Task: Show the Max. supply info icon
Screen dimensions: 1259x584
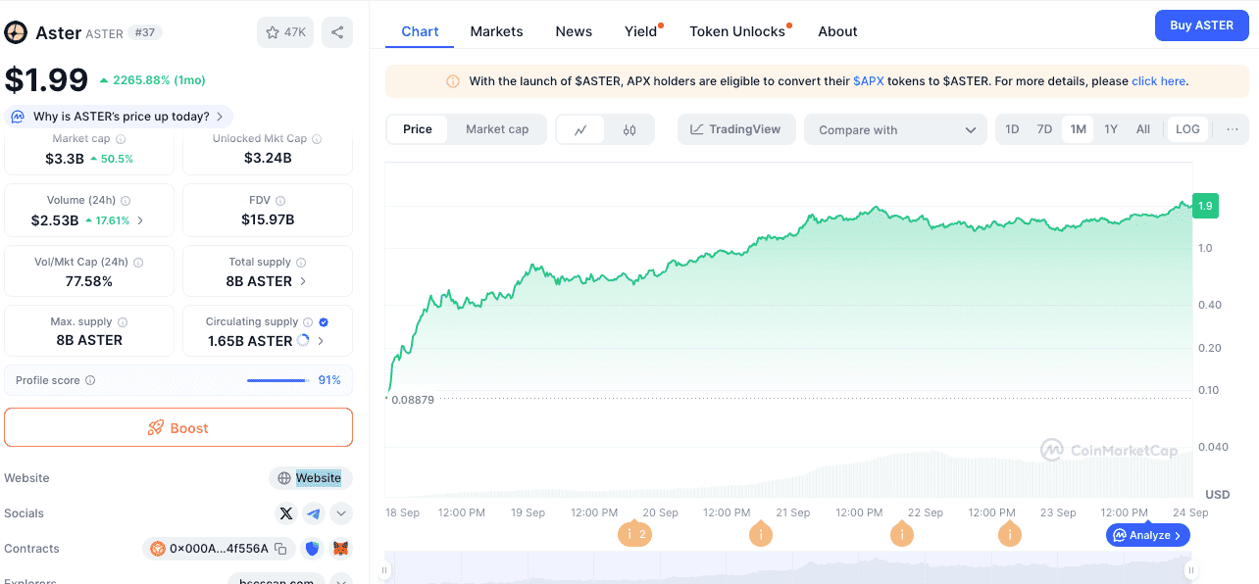Action: [x=122, y=322]
